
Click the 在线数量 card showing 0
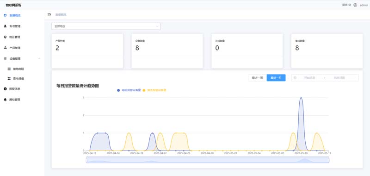247,51
